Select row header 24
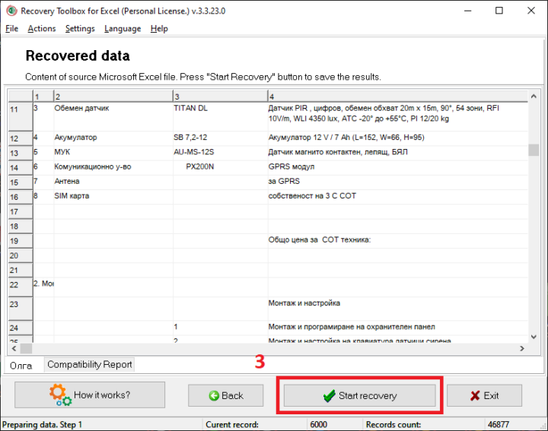Screen dimensions: 548x431 coord(21,328)
